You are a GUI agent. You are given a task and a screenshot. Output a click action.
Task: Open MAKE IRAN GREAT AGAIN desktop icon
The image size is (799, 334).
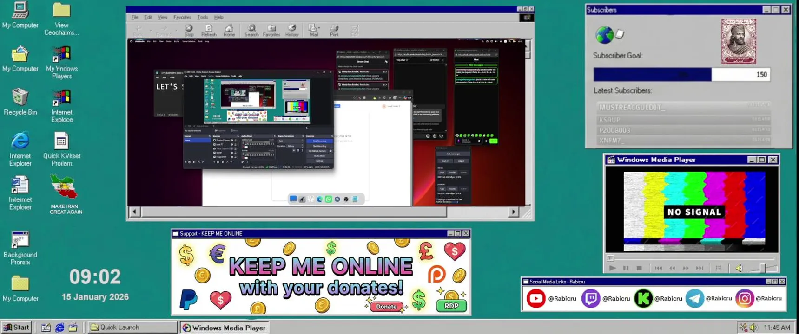click(65, 194)
